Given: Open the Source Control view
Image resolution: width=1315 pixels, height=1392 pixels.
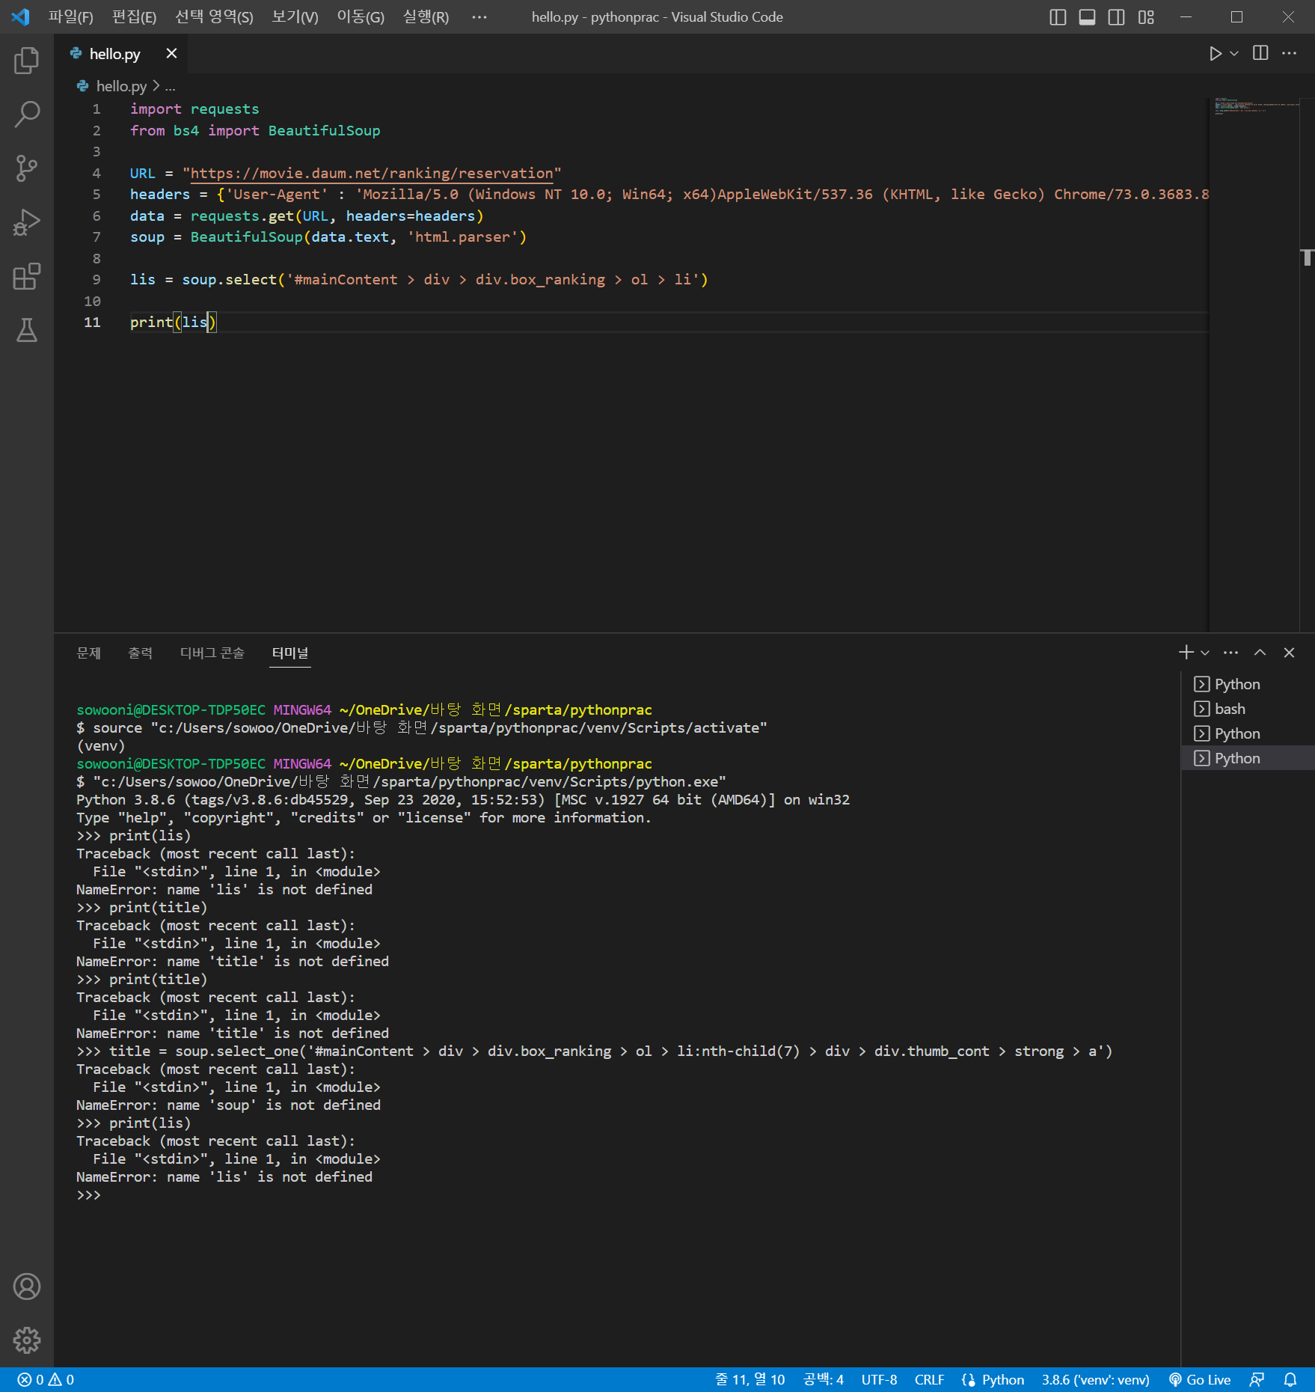Looking at the screenshot, I should coord(27,168).
